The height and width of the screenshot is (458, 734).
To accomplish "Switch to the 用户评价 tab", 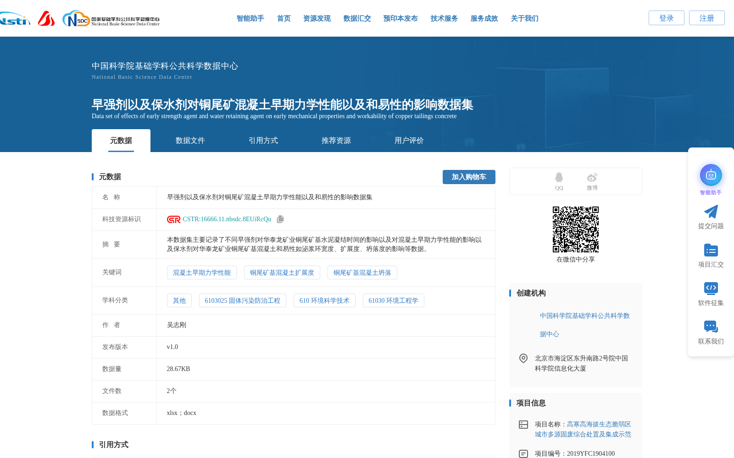I will click(x=409, y=141).
